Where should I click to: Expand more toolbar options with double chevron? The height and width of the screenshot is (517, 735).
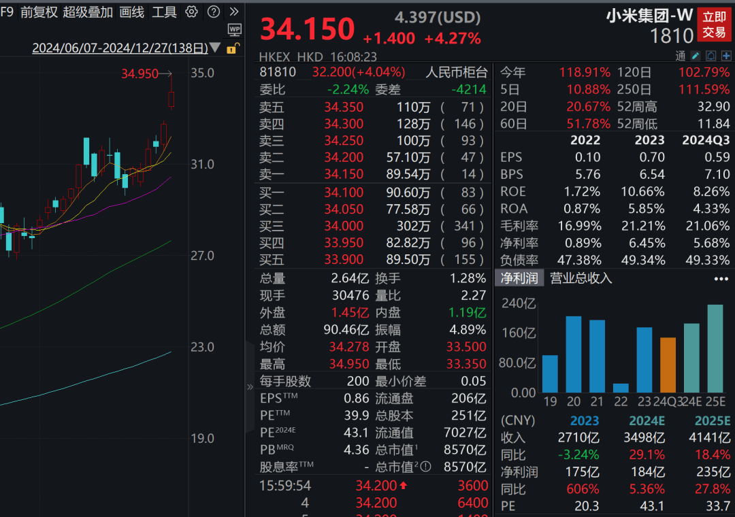(x=233, y=12)
